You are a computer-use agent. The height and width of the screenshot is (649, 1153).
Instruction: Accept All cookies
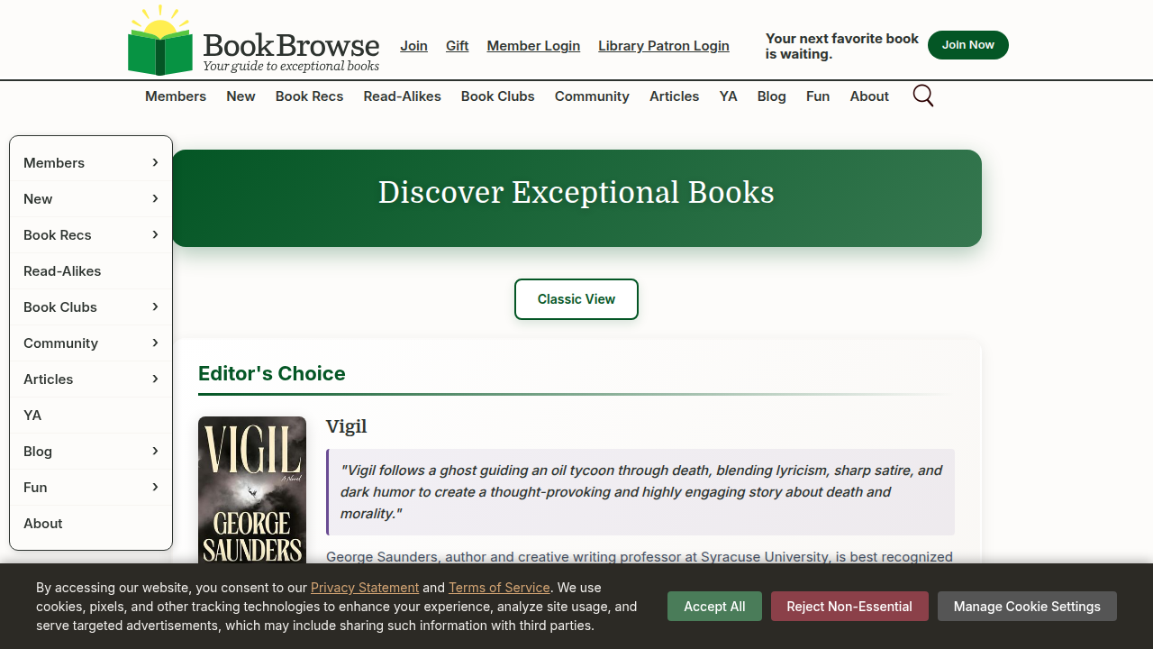[714, 607]
